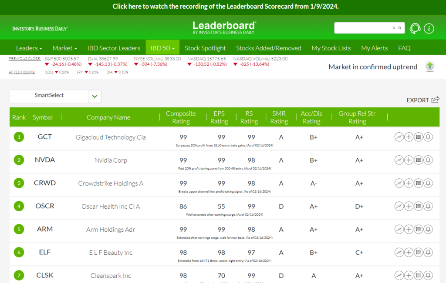The height and width of the screenshot is (283, 446).
Task: Open chart icon for ELF row
Action: [x=399, y=252]
